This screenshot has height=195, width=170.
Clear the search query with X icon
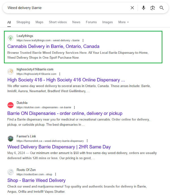tap(132, 8)
